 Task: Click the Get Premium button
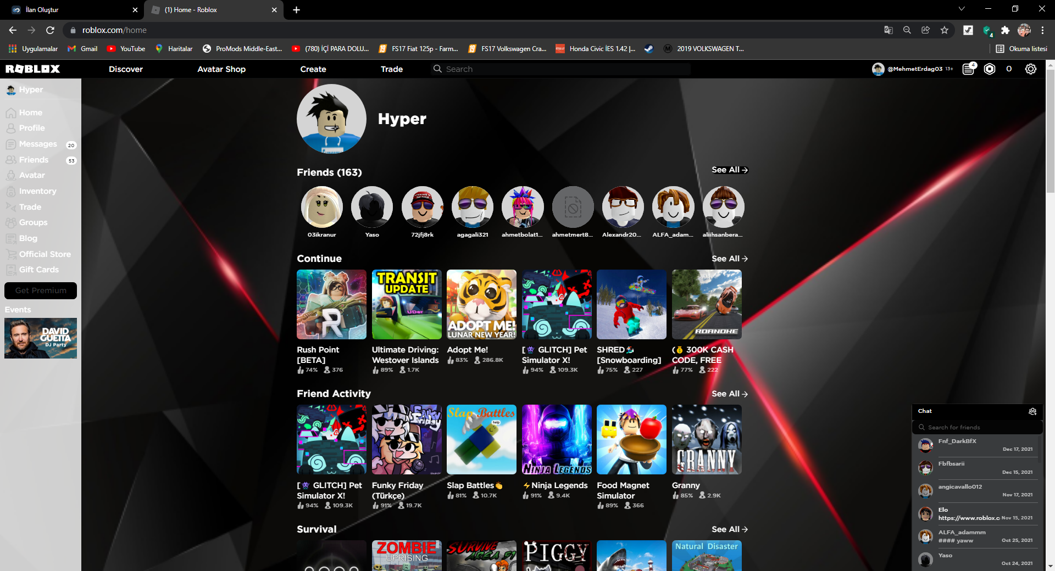(41, 290)
